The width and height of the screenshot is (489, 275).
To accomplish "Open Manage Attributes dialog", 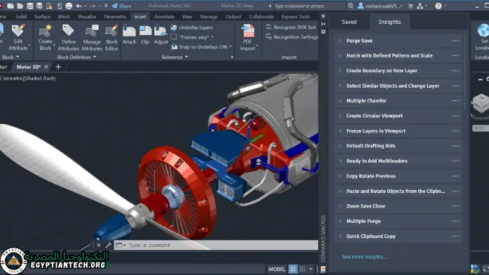I will click(92, 38).
